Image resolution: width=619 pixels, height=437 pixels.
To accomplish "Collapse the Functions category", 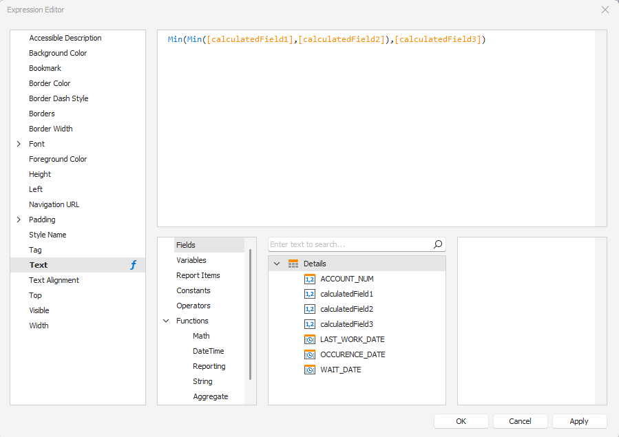I will (166, 321).
